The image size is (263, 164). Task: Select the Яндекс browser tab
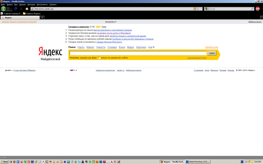point(20,18)
